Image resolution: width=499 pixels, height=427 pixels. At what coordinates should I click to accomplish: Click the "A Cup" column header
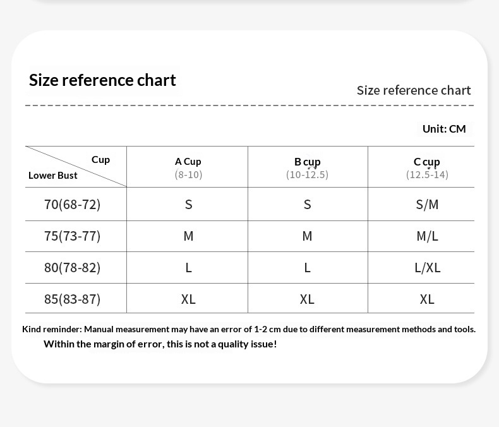click(x=188, y=162)
